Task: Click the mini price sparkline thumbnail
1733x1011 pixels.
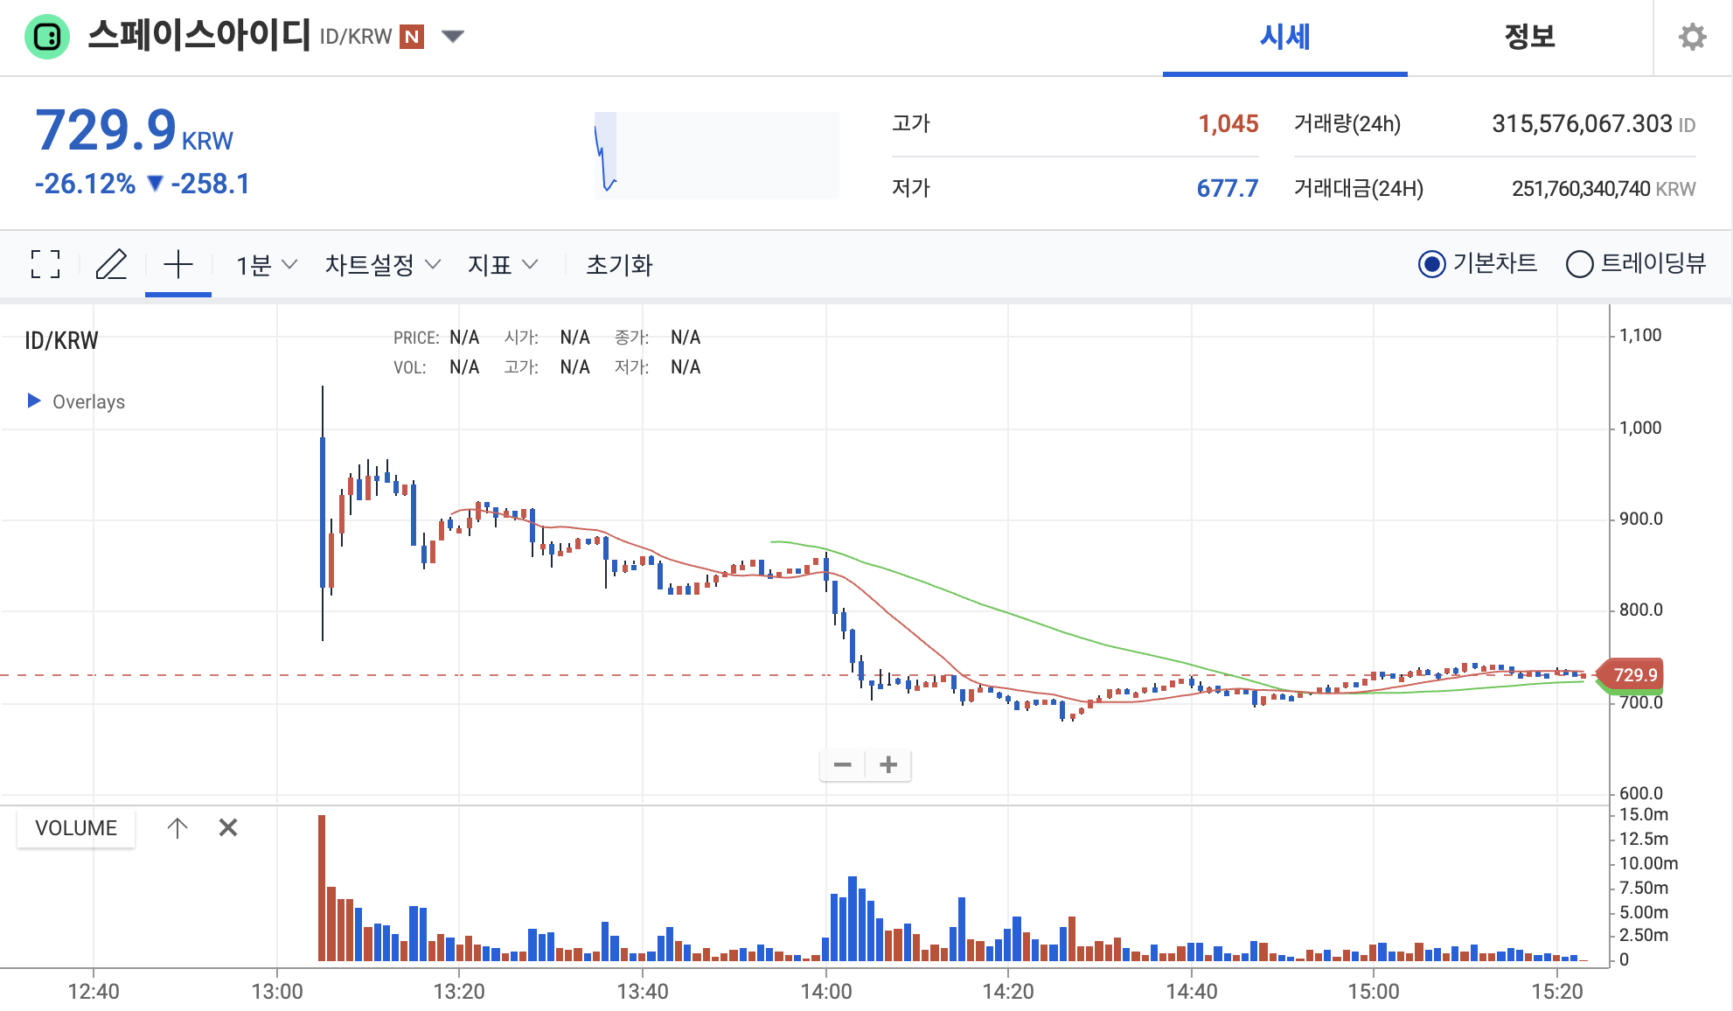Action: point(715,156)
